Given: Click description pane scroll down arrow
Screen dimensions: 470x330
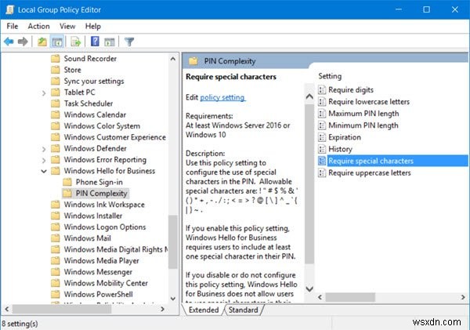Looking at the screenshot, I should click(309, 289).
